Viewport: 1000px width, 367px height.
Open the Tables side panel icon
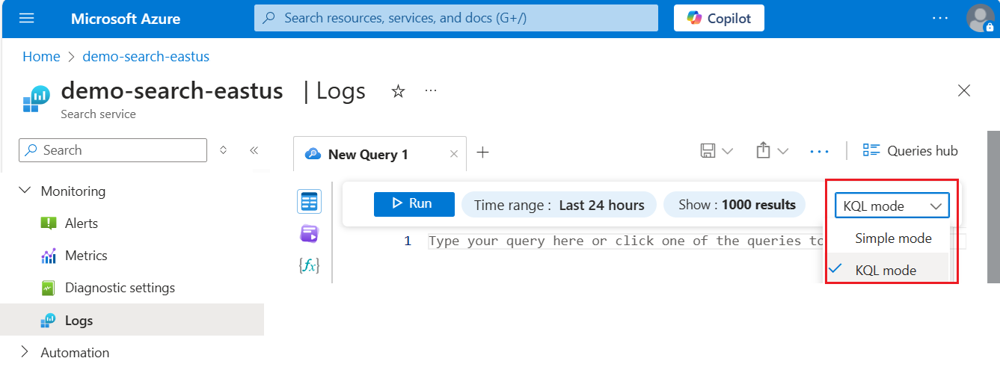tap(309, 202)
